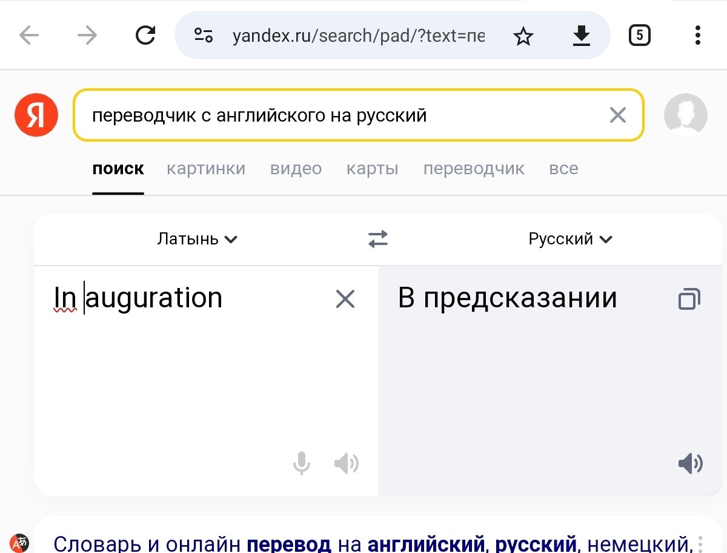Listen to the source text pronunciation
The image size is (727, 553).
[x=346, y=464]
